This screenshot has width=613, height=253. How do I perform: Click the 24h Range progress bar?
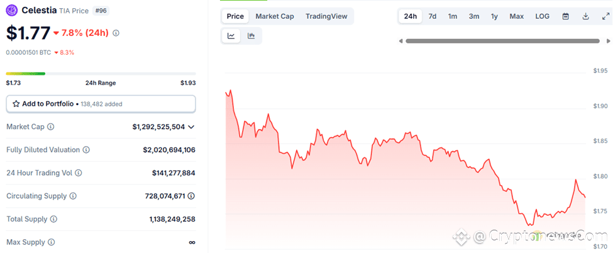pos(101,74)
